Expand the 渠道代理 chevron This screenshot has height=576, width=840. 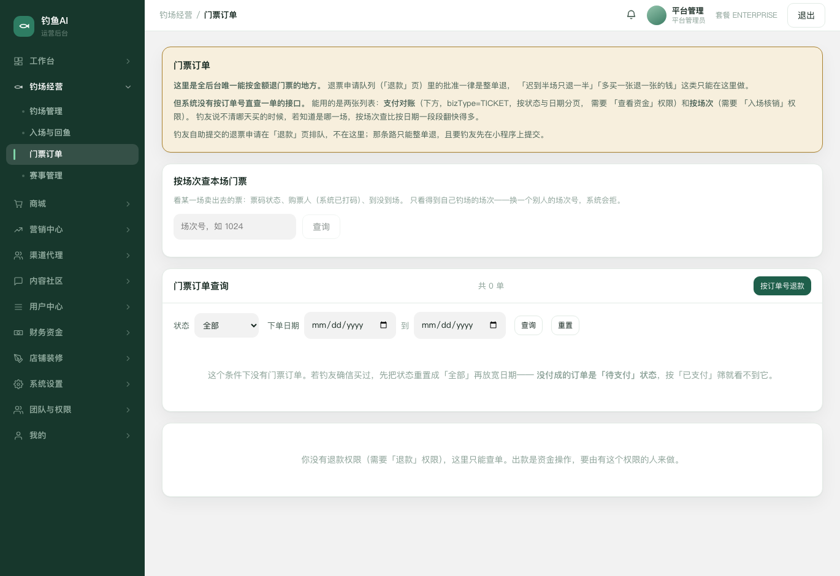(x=128, y=256)
